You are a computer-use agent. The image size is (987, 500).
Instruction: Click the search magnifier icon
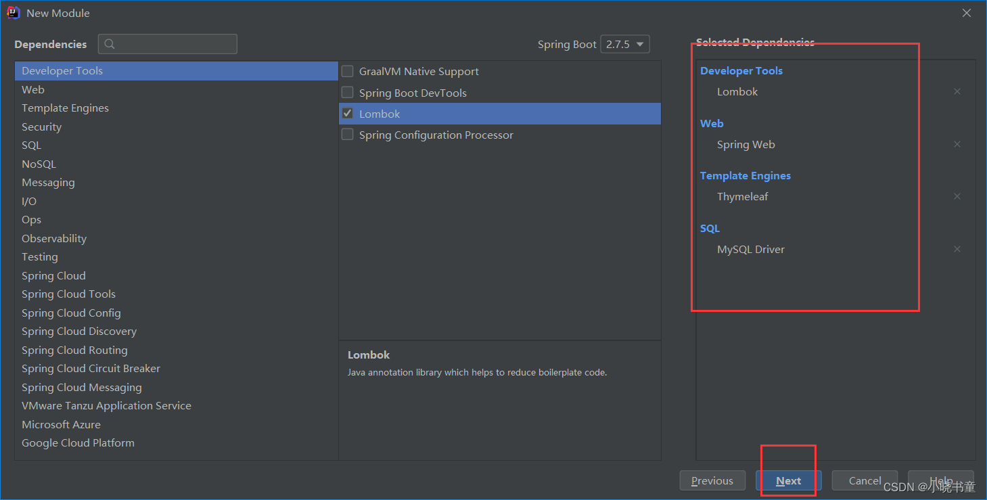click(110, 44)
